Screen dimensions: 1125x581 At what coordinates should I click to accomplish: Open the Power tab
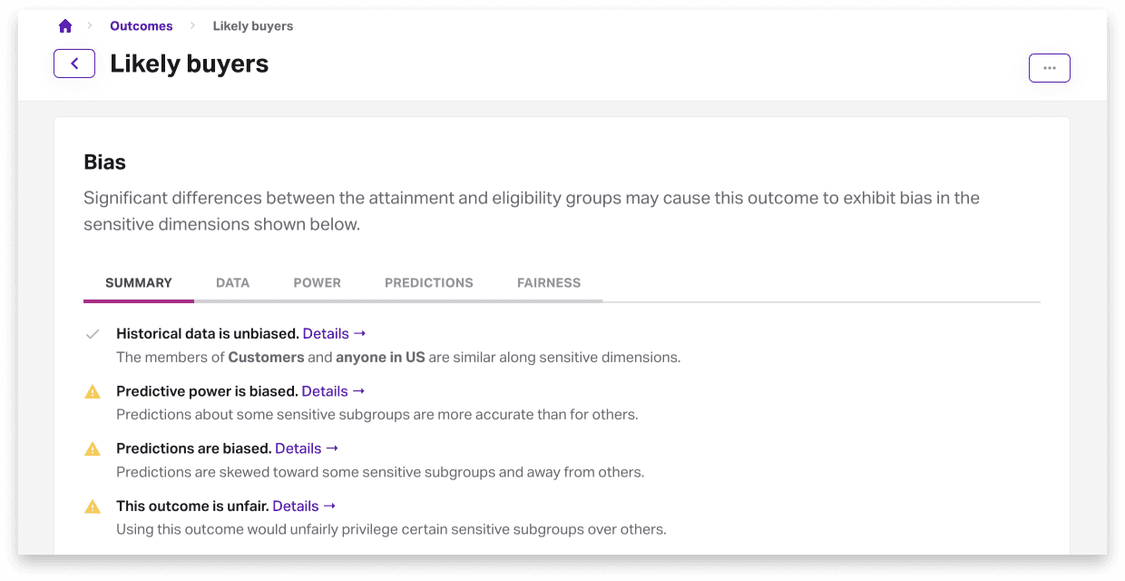pos(317,283)
